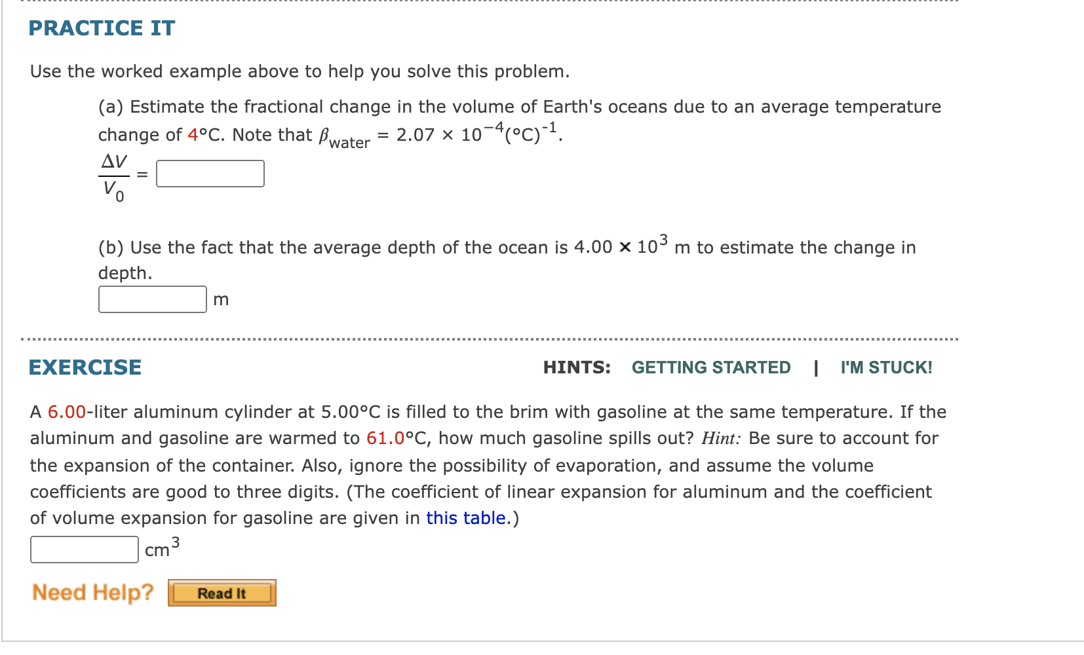The image size is (1084, 655).
Task: Click the depth answer box next to m
Action: click(151, 299)
